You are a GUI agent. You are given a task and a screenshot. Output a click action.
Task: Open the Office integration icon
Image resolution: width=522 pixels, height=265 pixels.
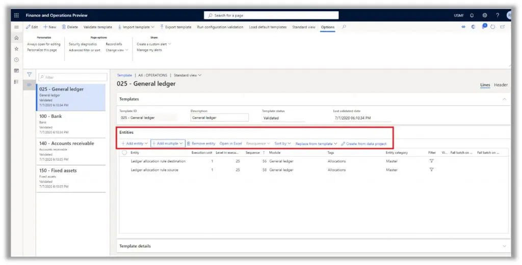pos(473,27)
